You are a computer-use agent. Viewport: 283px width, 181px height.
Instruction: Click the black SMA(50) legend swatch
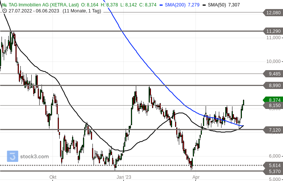click(x=204, y=5)
